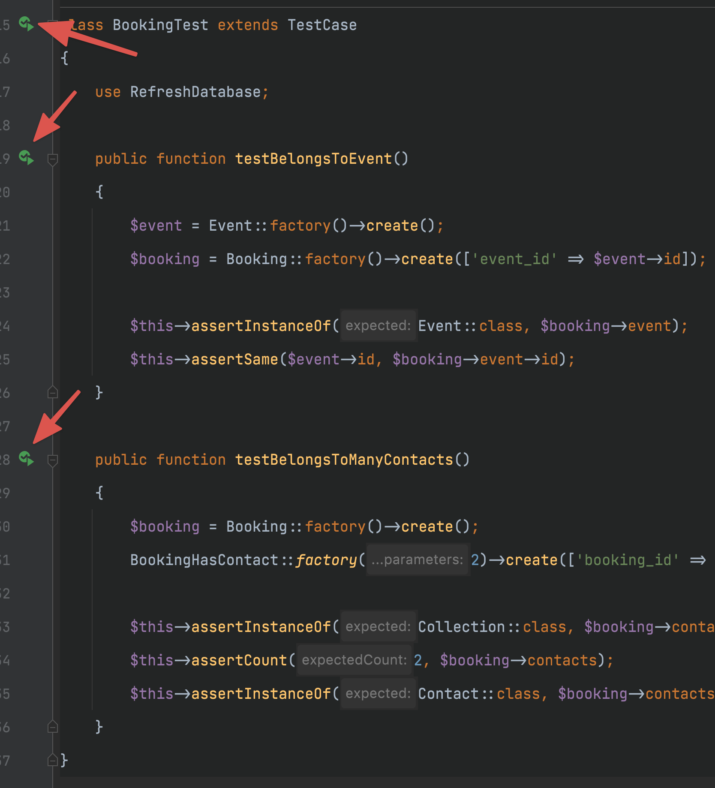The image size is (715, 788).
Task: Place cursor on BookingHasContact class name
Action: coord(204,560)
